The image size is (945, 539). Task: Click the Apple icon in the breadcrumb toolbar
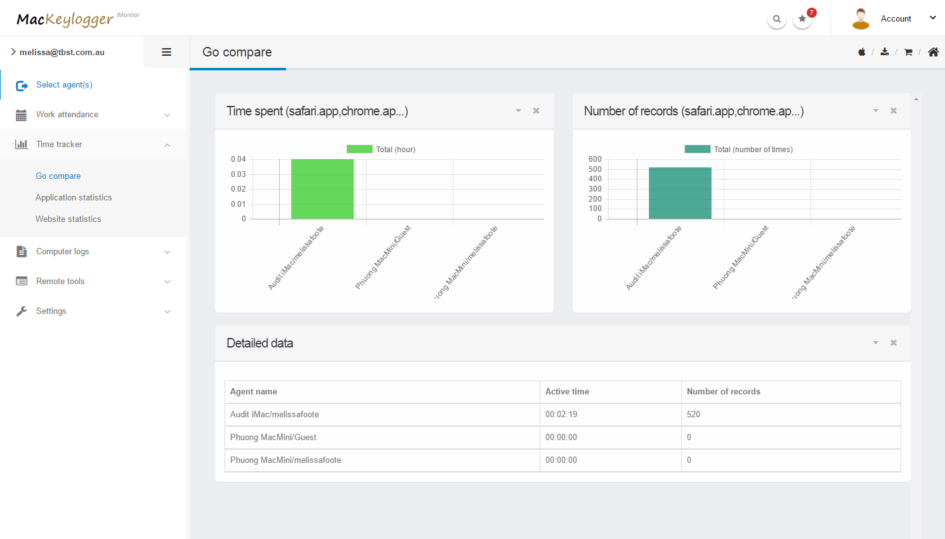click(861, 52)
